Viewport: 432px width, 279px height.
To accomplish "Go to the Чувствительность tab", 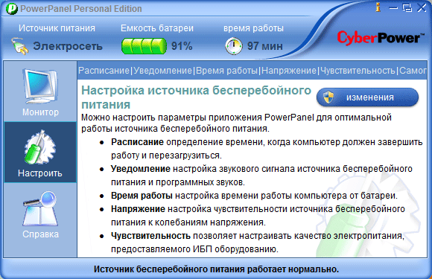I will (358, 71).
